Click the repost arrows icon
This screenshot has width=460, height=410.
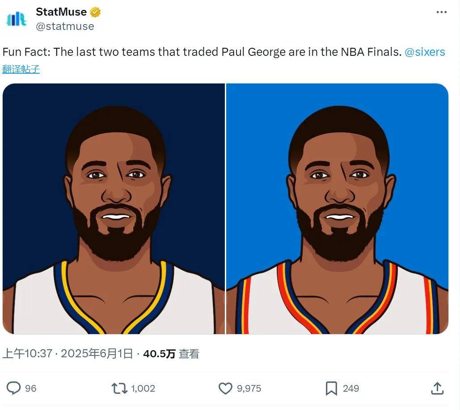click(x=119, y=388)
